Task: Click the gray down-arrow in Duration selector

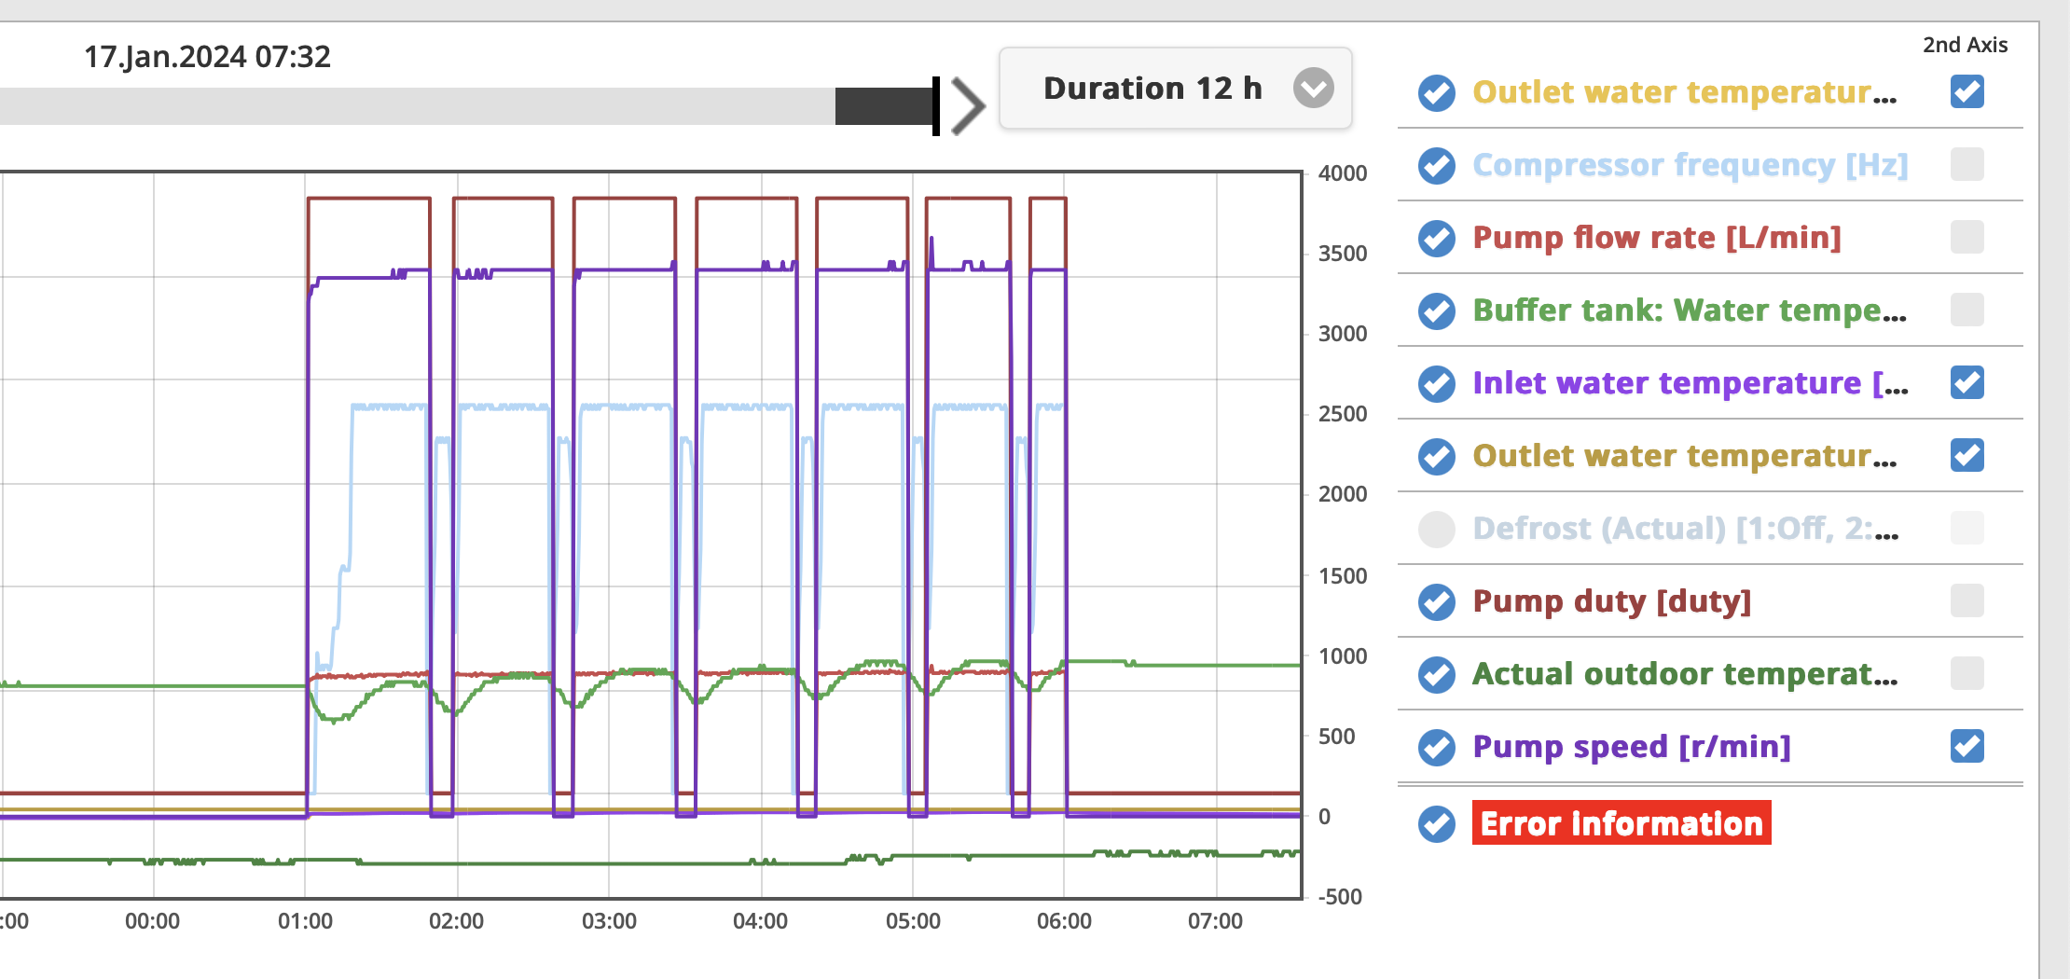Action: point(1313,89)
